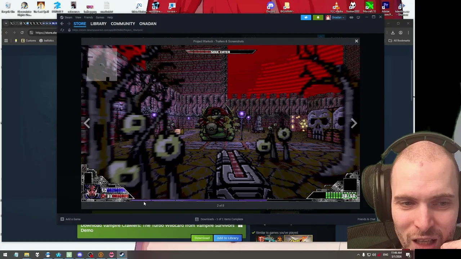
Task: Click the Steam store URL address
Action: click(x=107, y=30)
